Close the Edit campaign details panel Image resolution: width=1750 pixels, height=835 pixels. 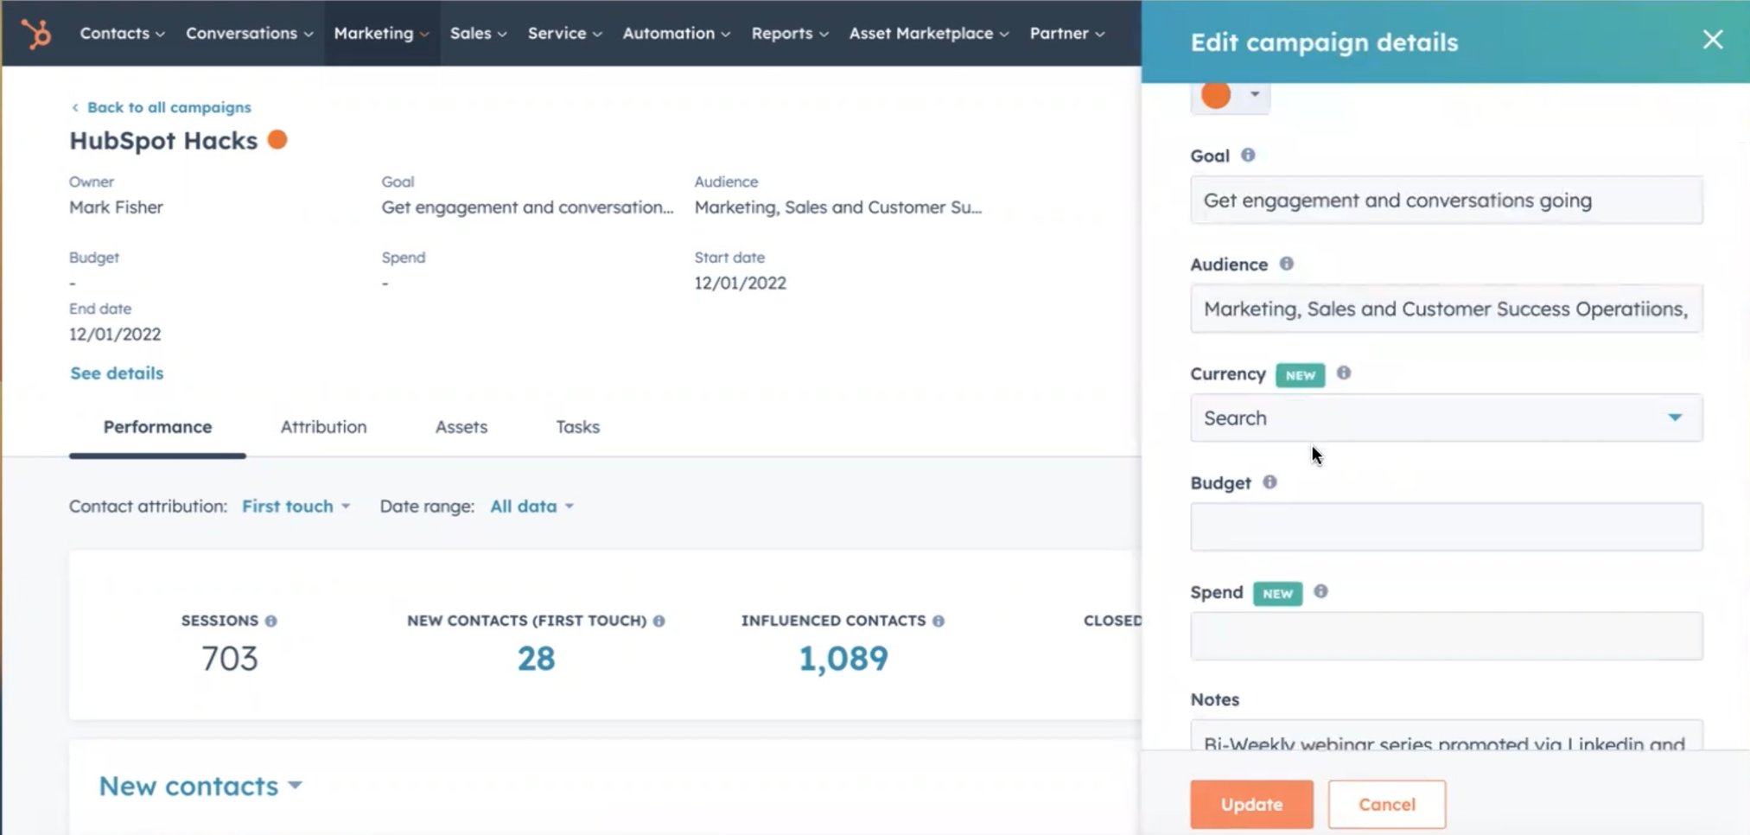(x=1712, y=40)
